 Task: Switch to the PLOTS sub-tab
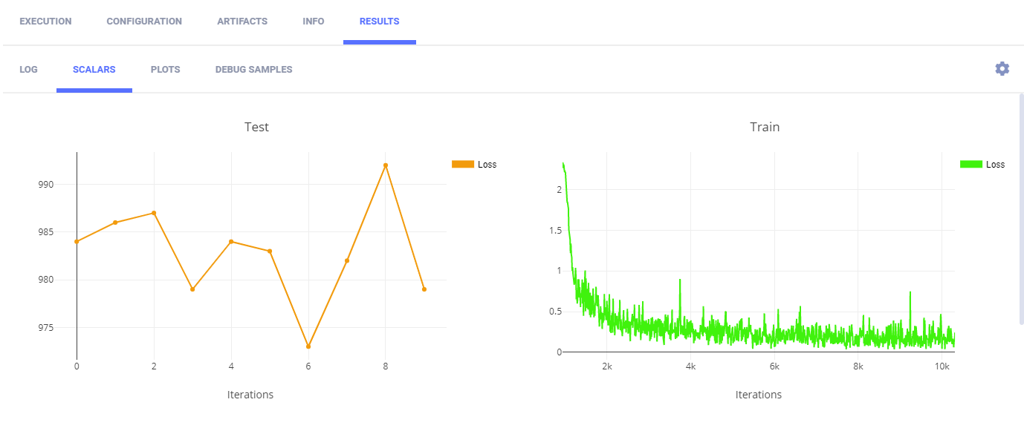point(165,70)
